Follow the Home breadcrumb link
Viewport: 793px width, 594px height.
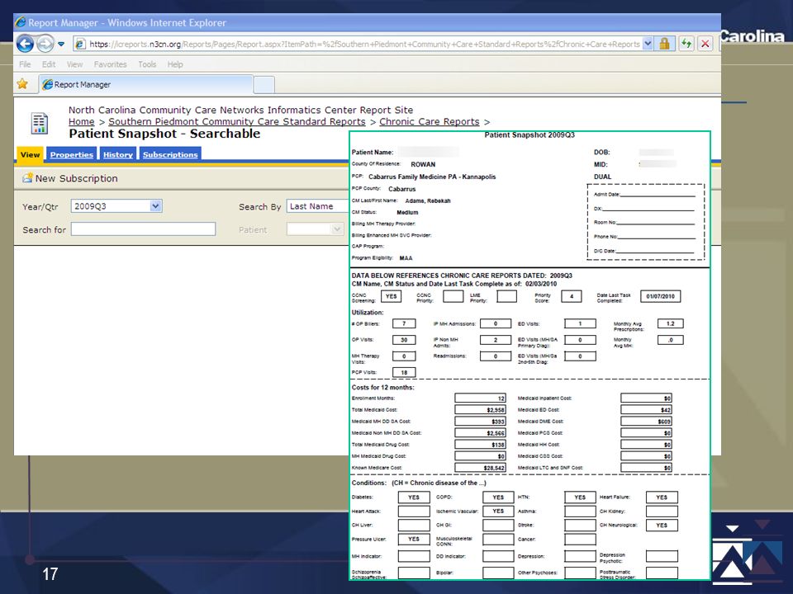point(82,122)
